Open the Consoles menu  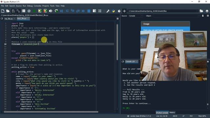click(x=37, y=6)
